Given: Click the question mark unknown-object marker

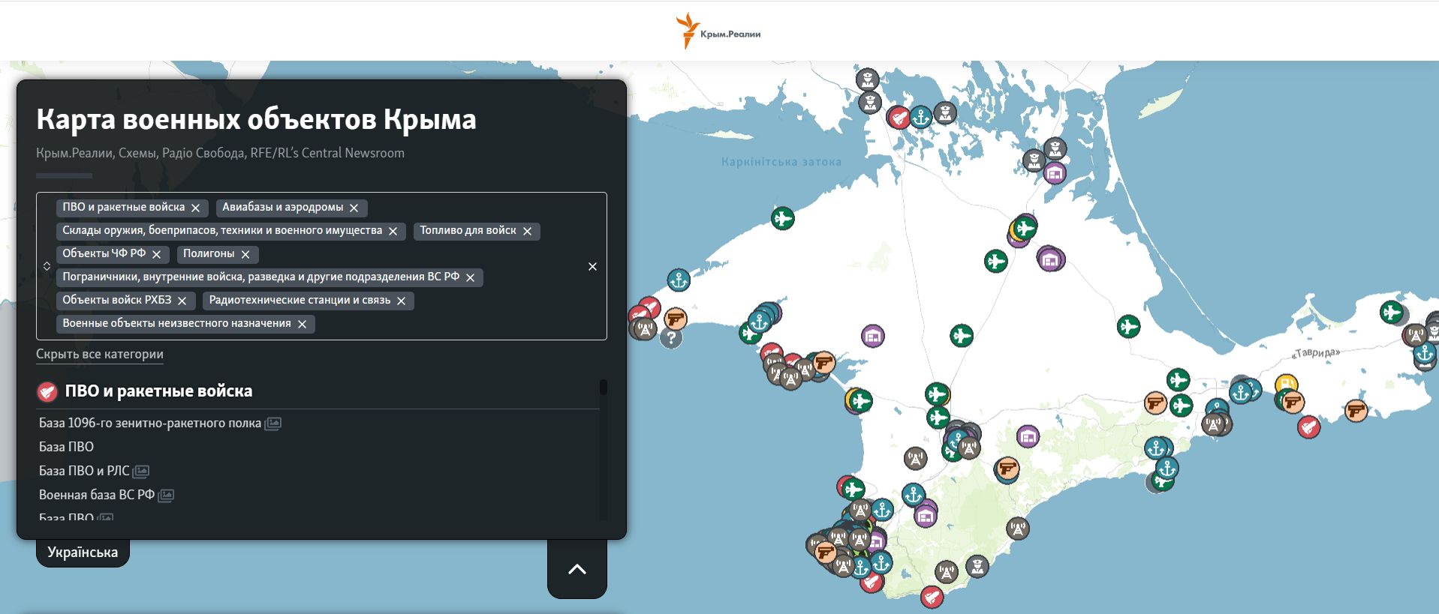Looking at the screenshot, I should (671, 338).
